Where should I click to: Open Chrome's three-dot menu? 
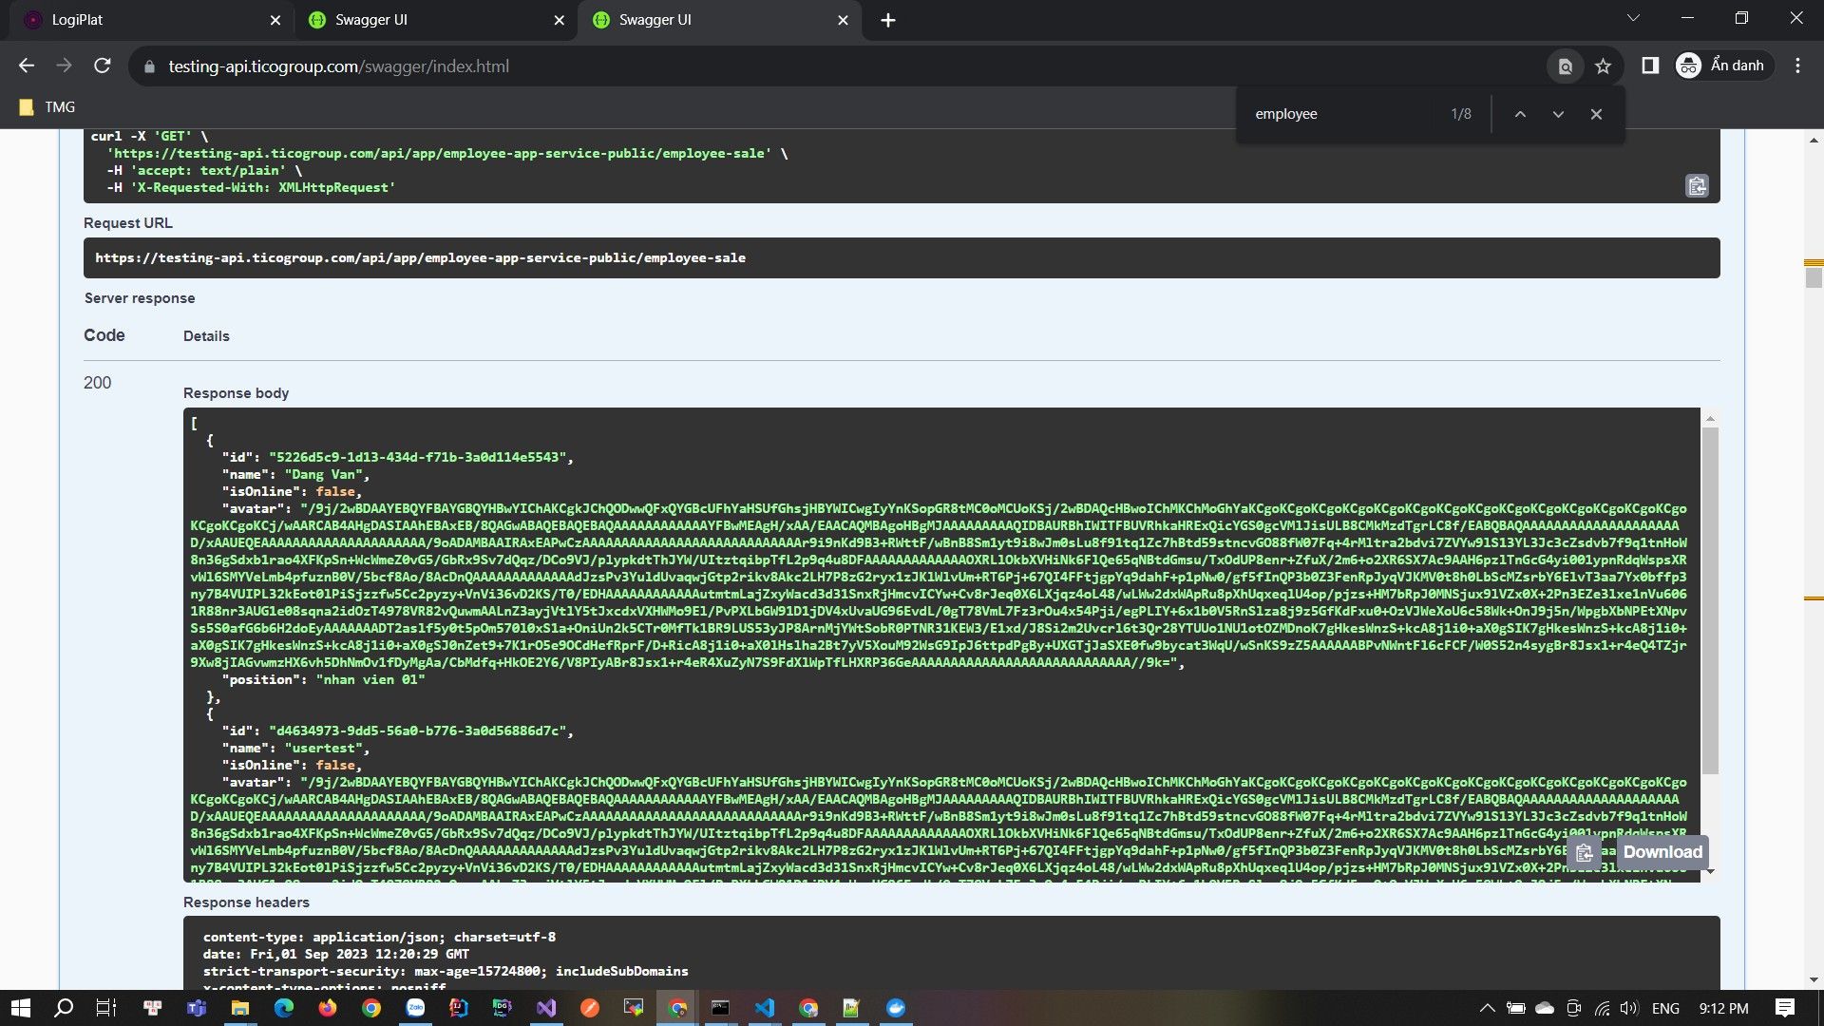(x=1797, y=66)
